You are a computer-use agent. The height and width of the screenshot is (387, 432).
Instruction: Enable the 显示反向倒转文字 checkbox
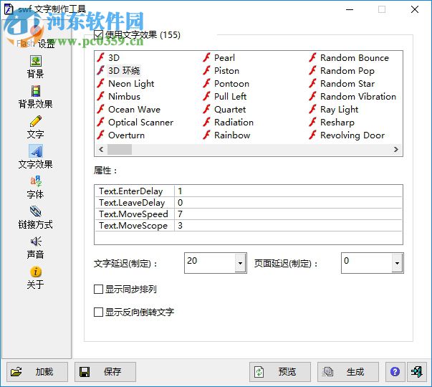[98, 312]
